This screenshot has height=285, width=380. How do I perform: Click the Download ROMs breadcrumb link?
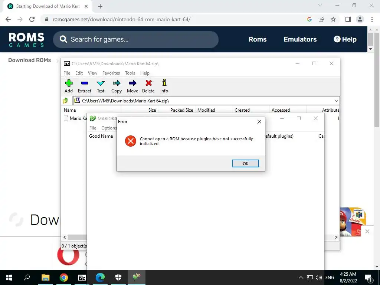(x=30, y=60)
